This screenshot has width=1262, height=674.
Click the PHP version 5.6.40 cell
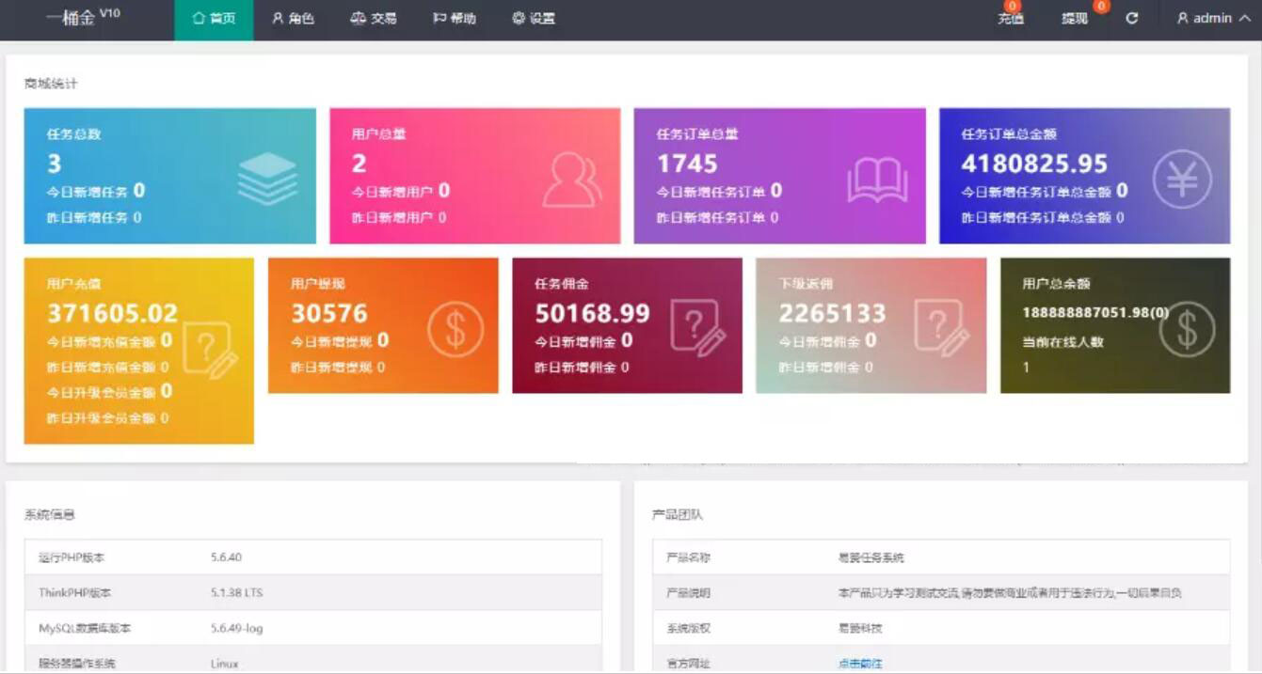click(x=226, y=557)
